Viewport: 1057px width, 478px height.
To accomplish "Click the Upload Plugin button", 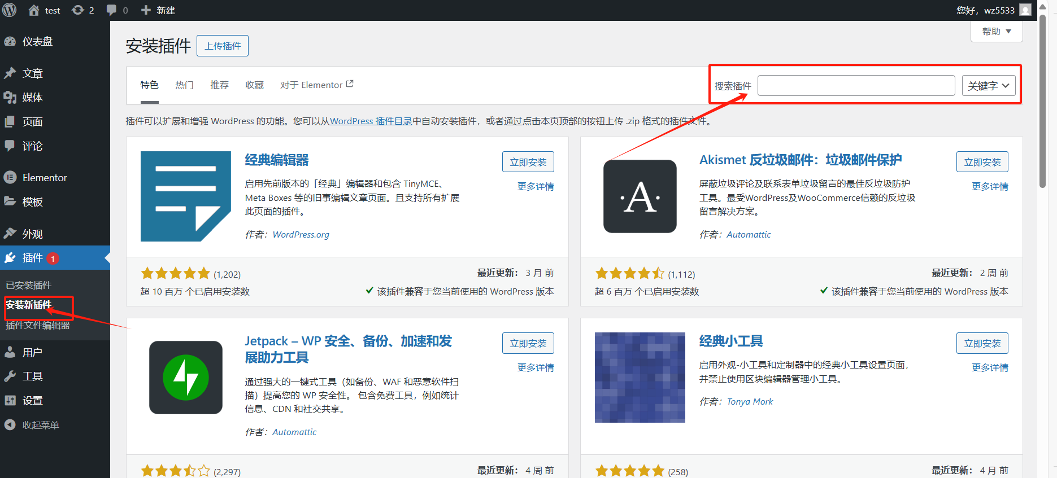I will [x=223, y=46].
